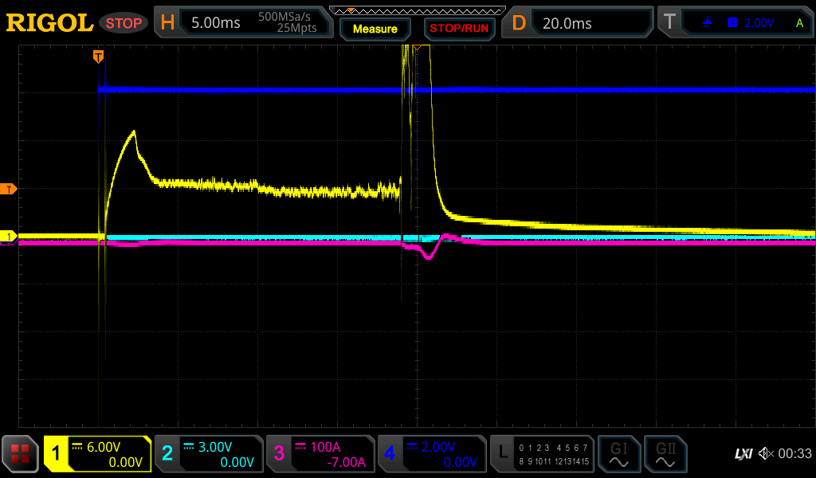Open the Measure menu

pyautogui.click(x=375, y=29)
